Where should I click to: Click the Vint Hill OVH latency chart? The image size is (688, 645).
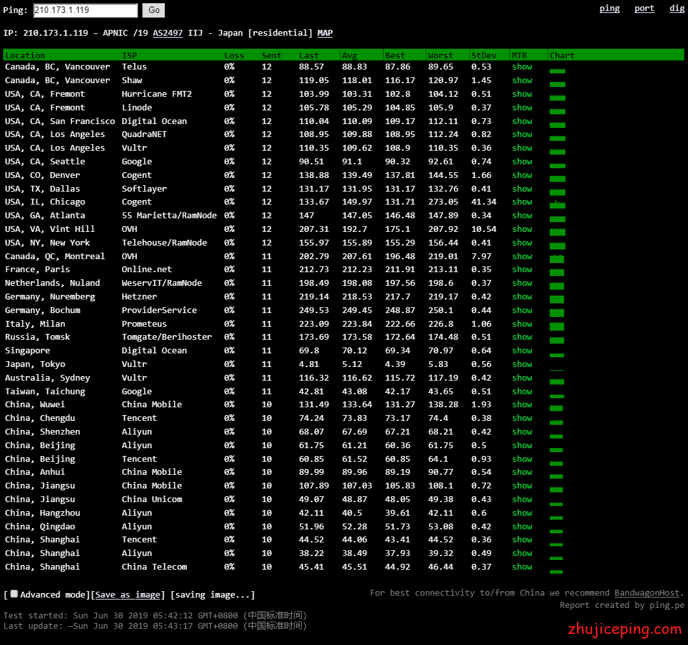point(558,232)
